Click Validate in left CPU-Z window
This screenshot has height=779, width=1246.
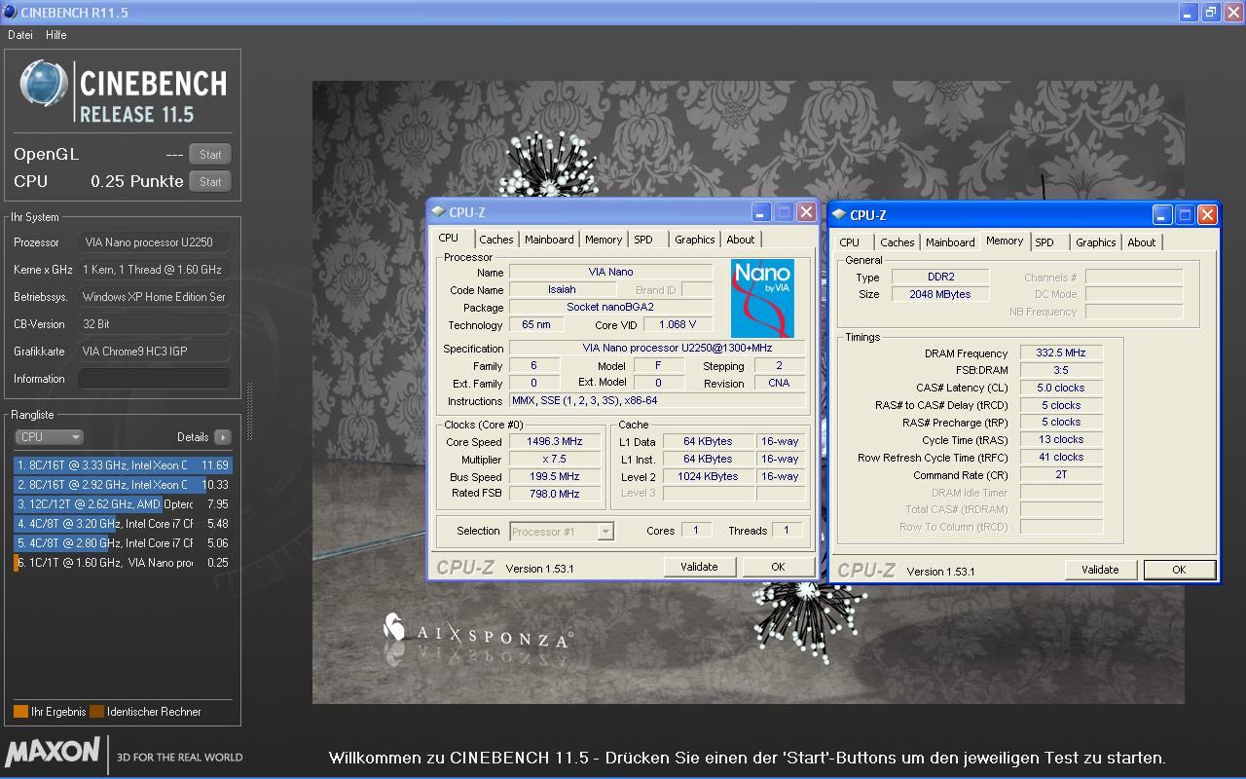pyautogui.click(x=699, y=567)
